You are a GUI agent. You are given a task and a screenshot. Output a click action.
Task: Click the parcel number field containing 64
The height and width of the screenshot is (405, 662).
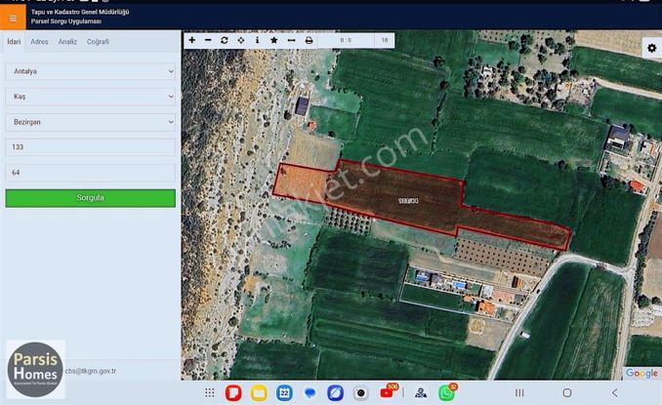click(x=90, y=173)
